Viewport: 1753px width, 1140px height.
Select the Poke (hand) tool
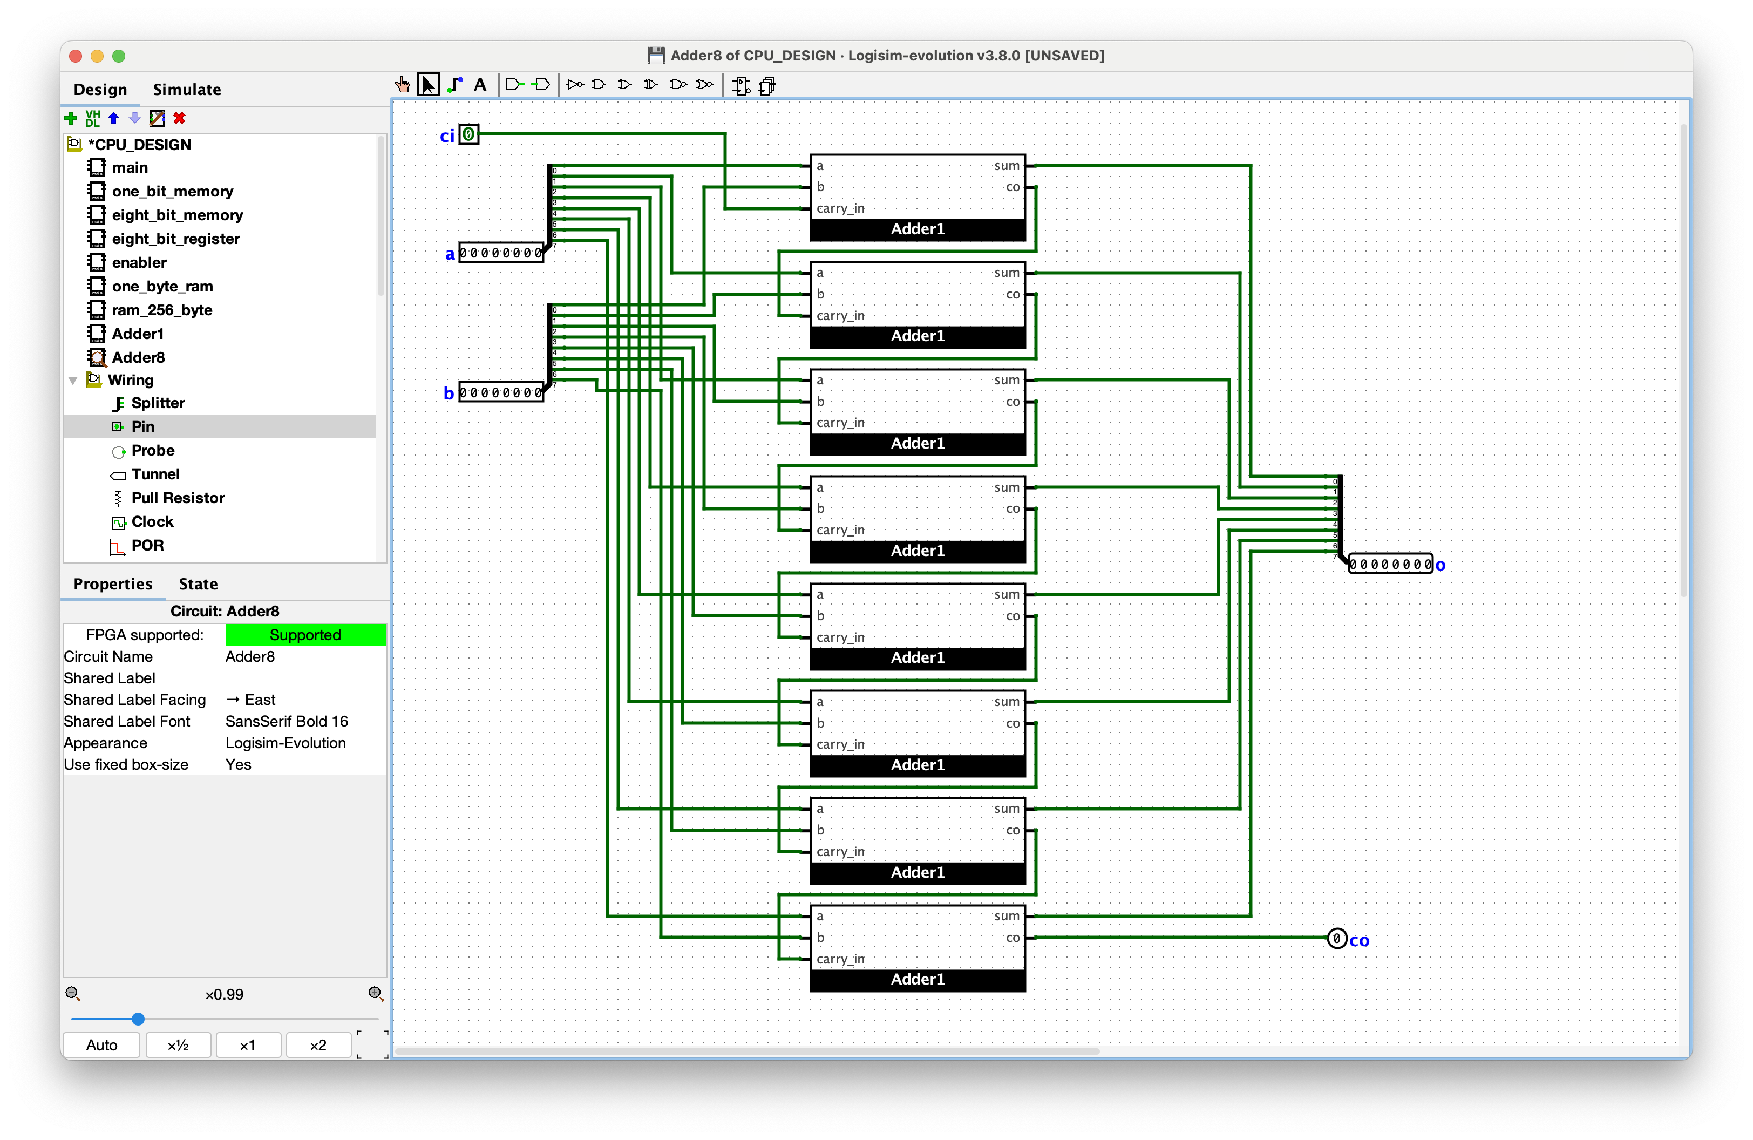click(402, 85)
